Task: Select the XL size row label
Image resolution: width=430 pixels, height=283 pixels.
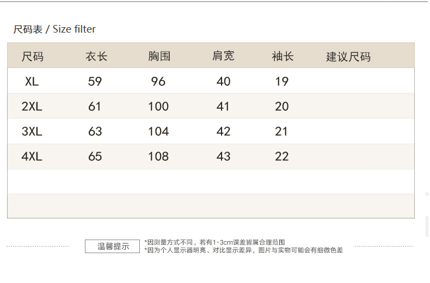Action: (x=32, y=81)
